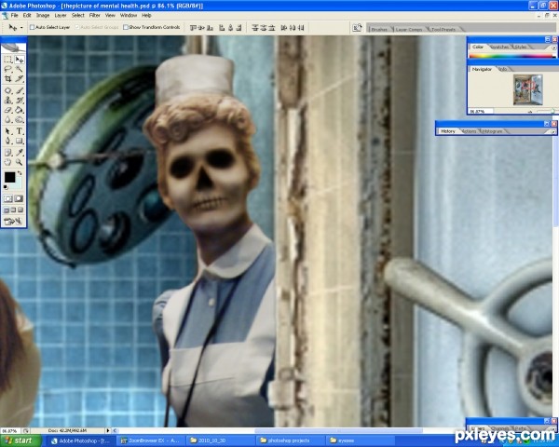Open History palette options menu arrow
559x447 pixels.
(x=552, y=131)
